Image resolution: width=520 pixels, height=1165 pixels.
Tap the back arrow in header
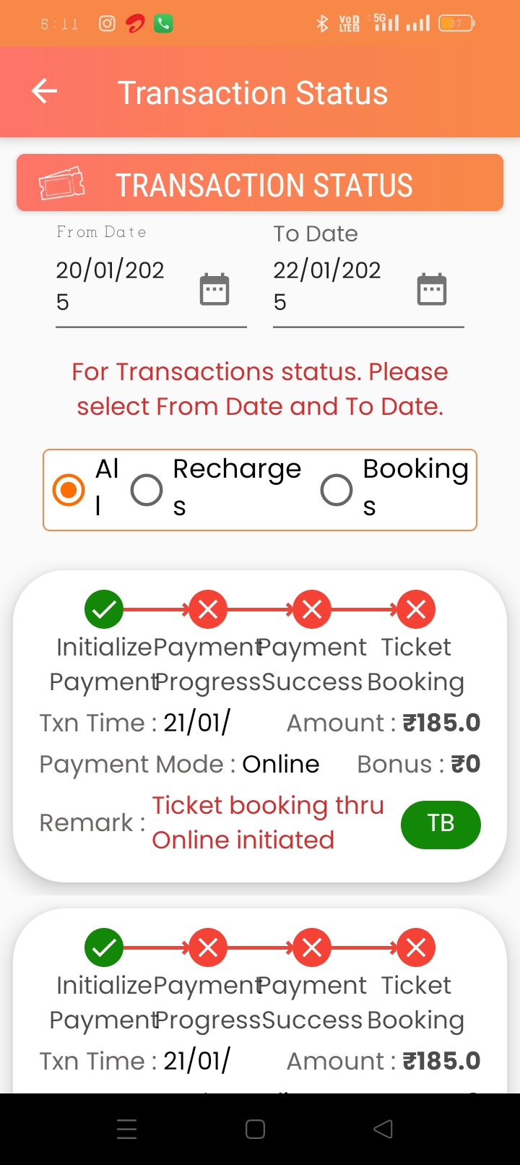[x=44, y=92]
